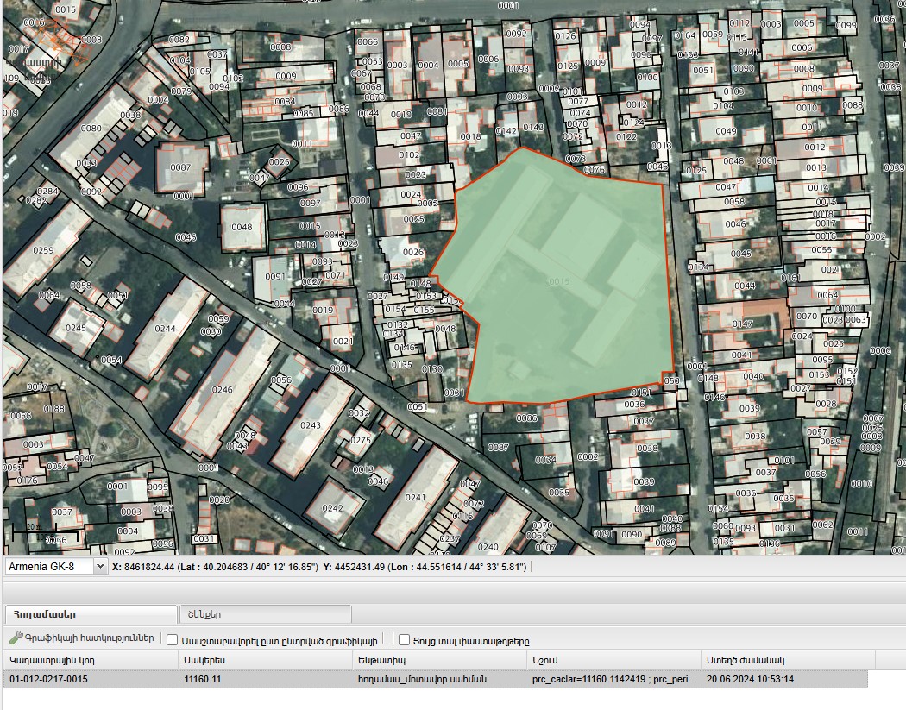Select parcel 0147 with the orange roof

tap(743, 324)
